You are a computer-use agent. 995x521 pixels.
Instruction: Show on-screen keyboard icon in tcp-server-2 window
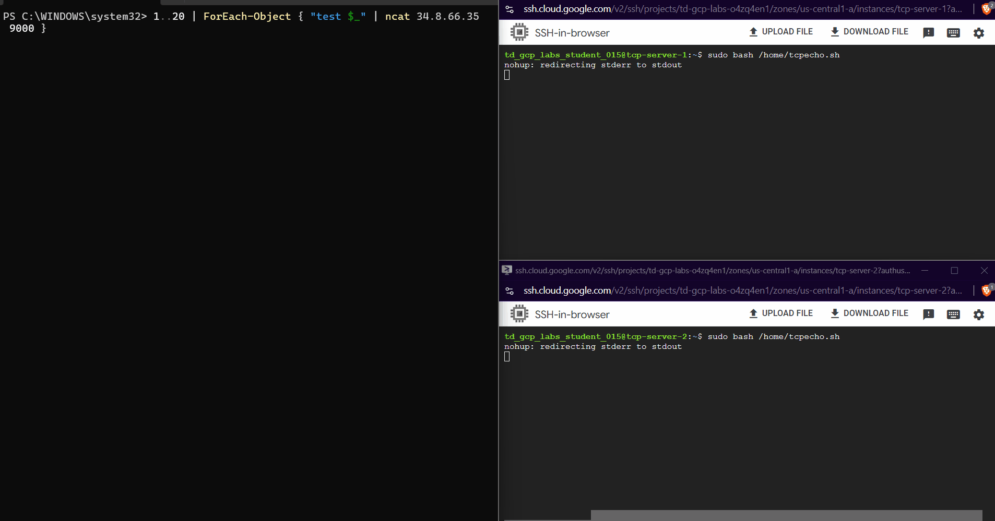(953, 314)
